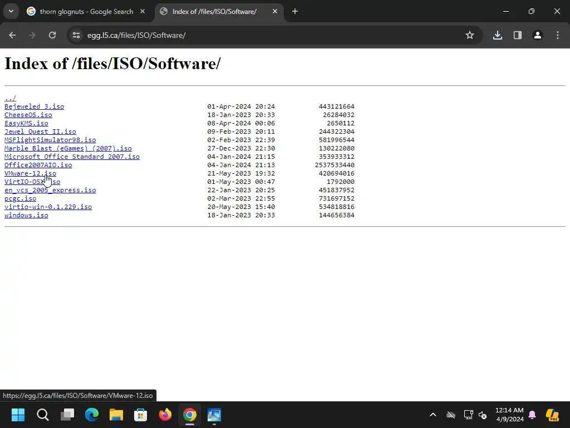The image size is (570, 428).
Task: Open the VirtIO-OSX.iso link
Action: (x=32, y=182)
